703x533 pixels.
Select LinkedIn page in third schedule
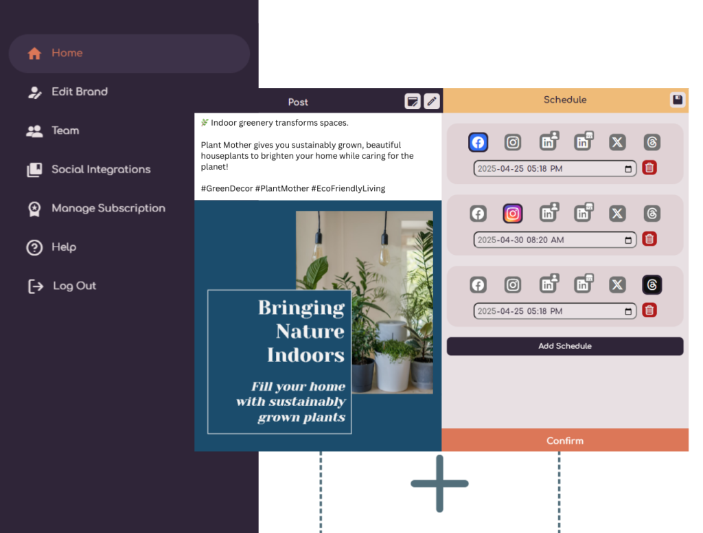[x=584, y=284]
